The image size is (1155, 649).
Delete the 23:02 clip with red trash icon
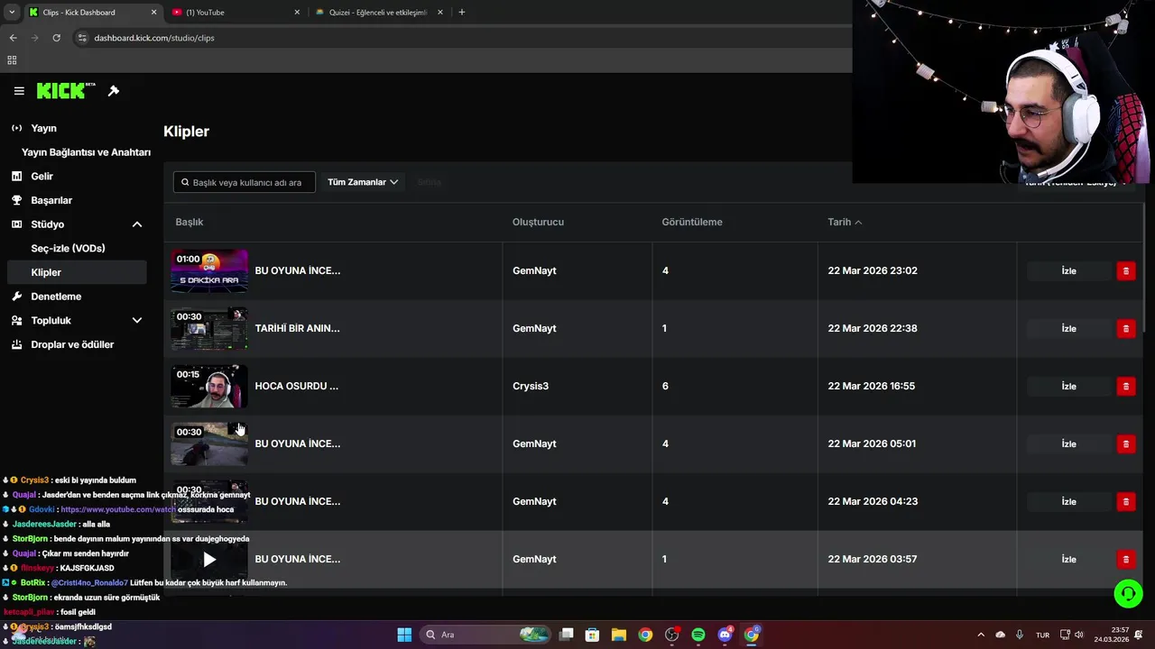coord(1125,270)
